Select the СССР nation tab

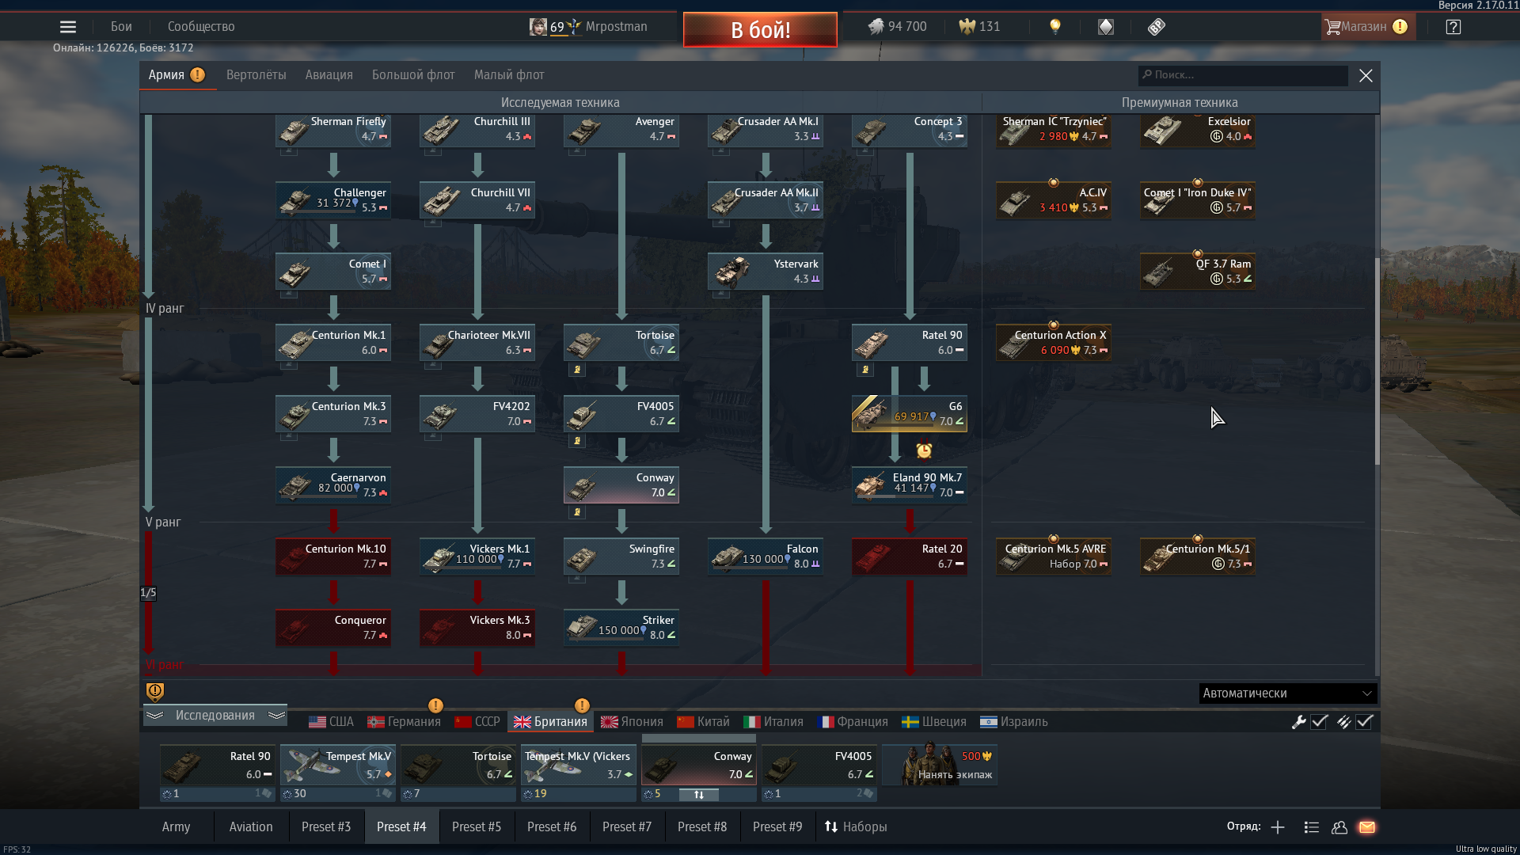click(x=477, y=722)
